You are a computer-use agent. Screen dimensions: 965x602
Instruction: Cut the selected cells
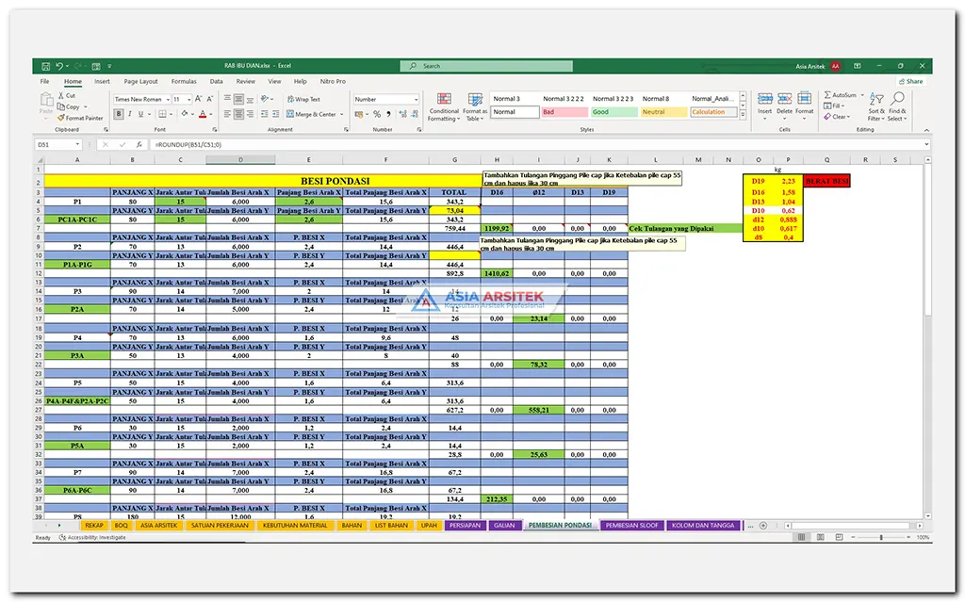click(67, 96)
